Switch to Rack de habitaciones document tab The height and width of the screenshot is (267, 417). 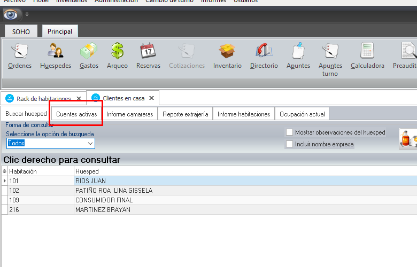pos(43,99)
